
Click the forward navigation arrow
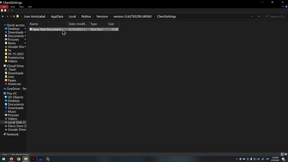click(7, 17)
